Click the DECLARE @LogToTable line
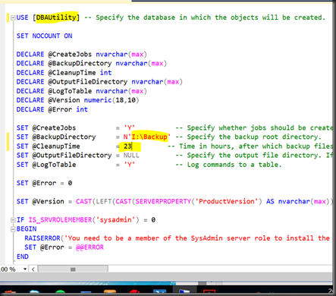Viewport: 336px width, 296px height. point(82,91)
